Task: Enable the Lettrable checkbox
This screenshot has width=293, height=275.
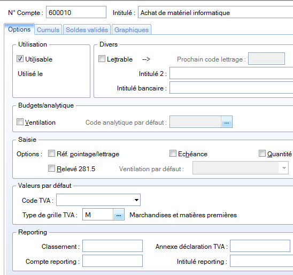Action: click(x=102, y=59)
